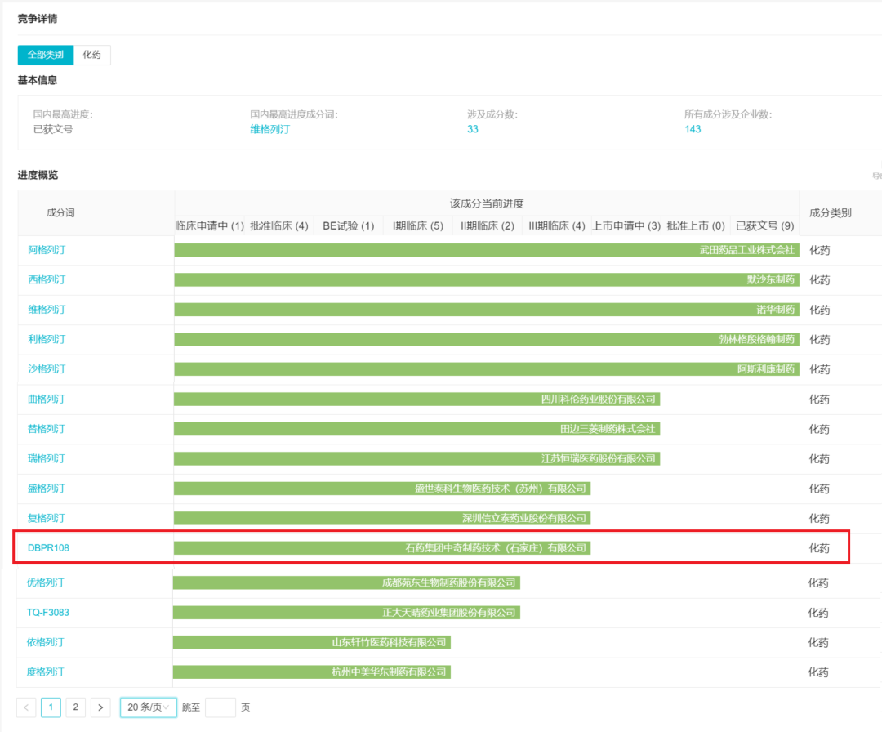Open the 替格列汀 ingredient link
Screen dimensions: 882x732
click(47, 429)
